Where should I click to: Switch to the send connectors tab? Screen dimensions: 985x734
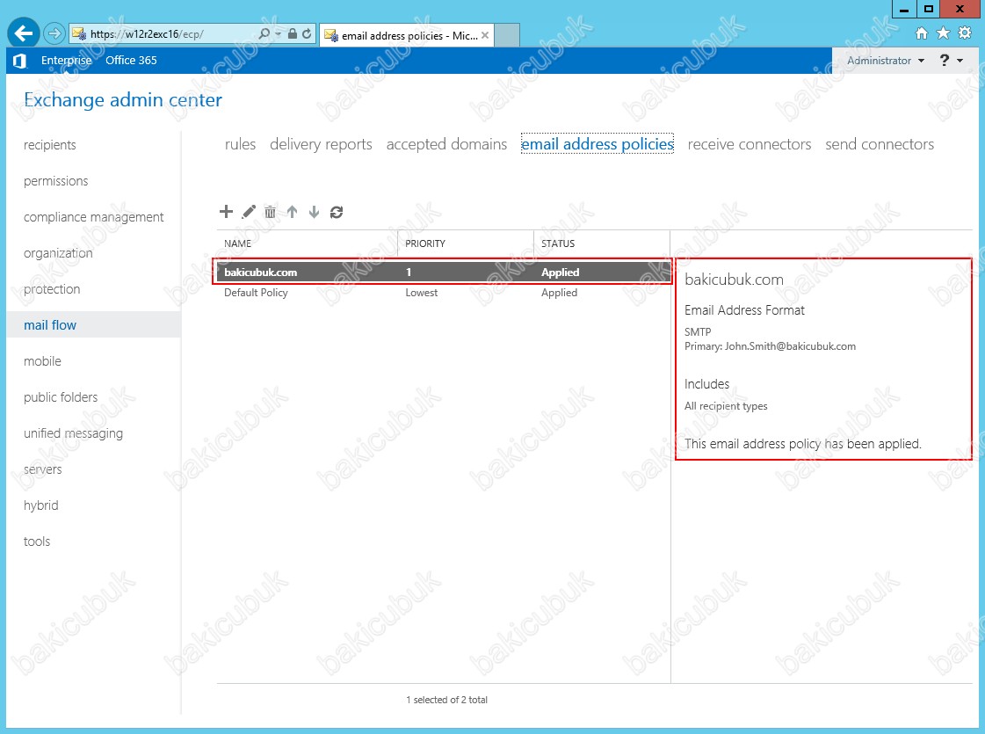(880, 144)
